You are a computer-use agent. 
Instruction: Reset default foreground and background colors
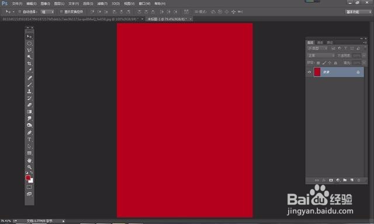[27, 173]
